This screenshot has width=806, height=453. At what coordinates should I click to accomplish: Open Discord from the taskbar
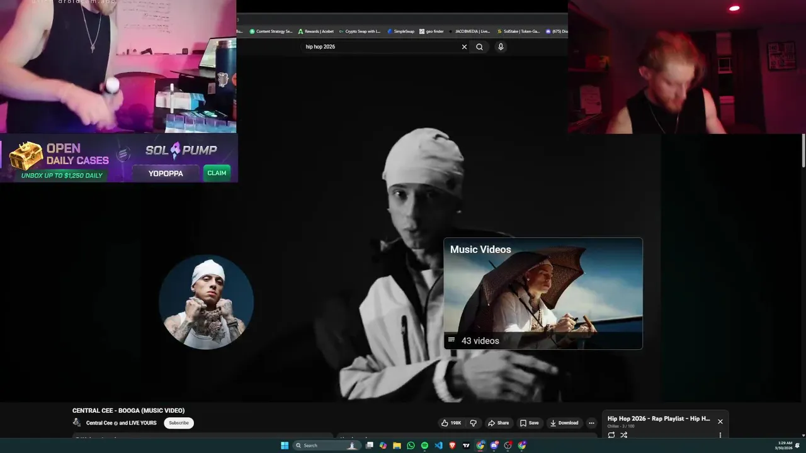point(494,445)
